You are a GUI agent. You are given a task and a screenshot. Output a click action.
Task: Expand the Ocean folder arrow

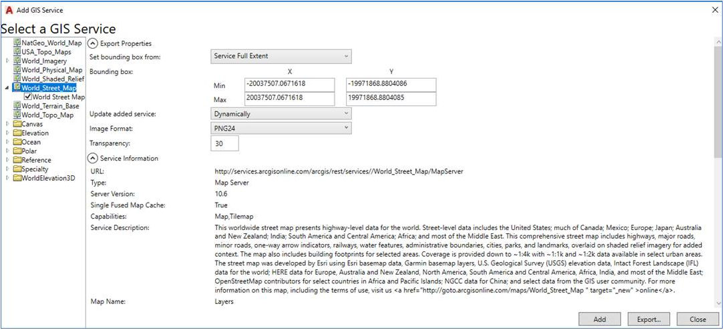point(7,142)
